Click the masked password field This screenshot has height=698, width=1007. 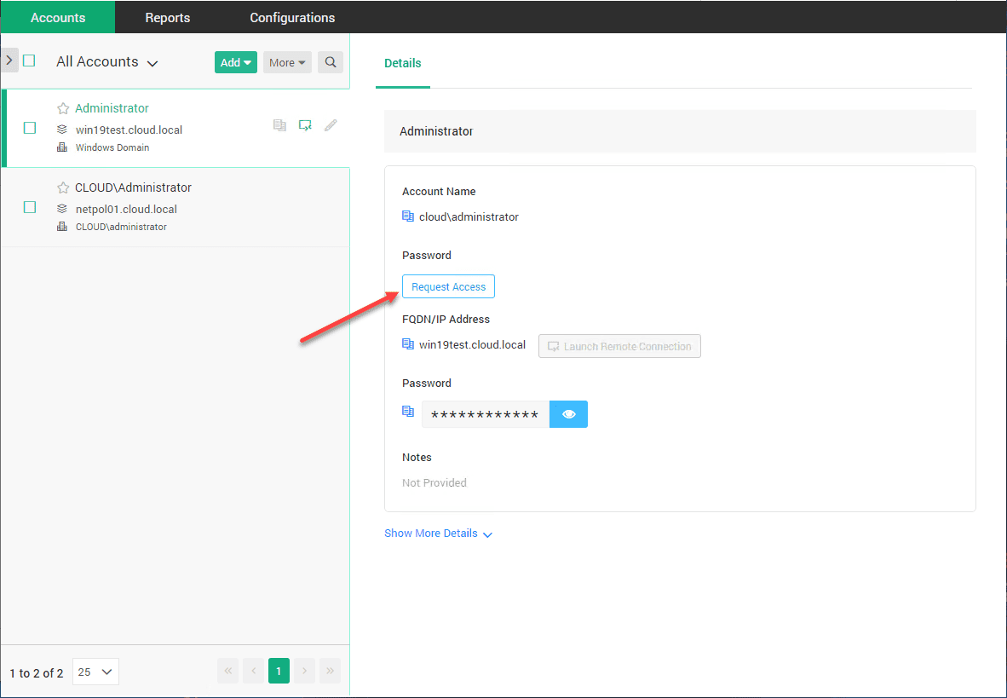click(x=486, y=414)
